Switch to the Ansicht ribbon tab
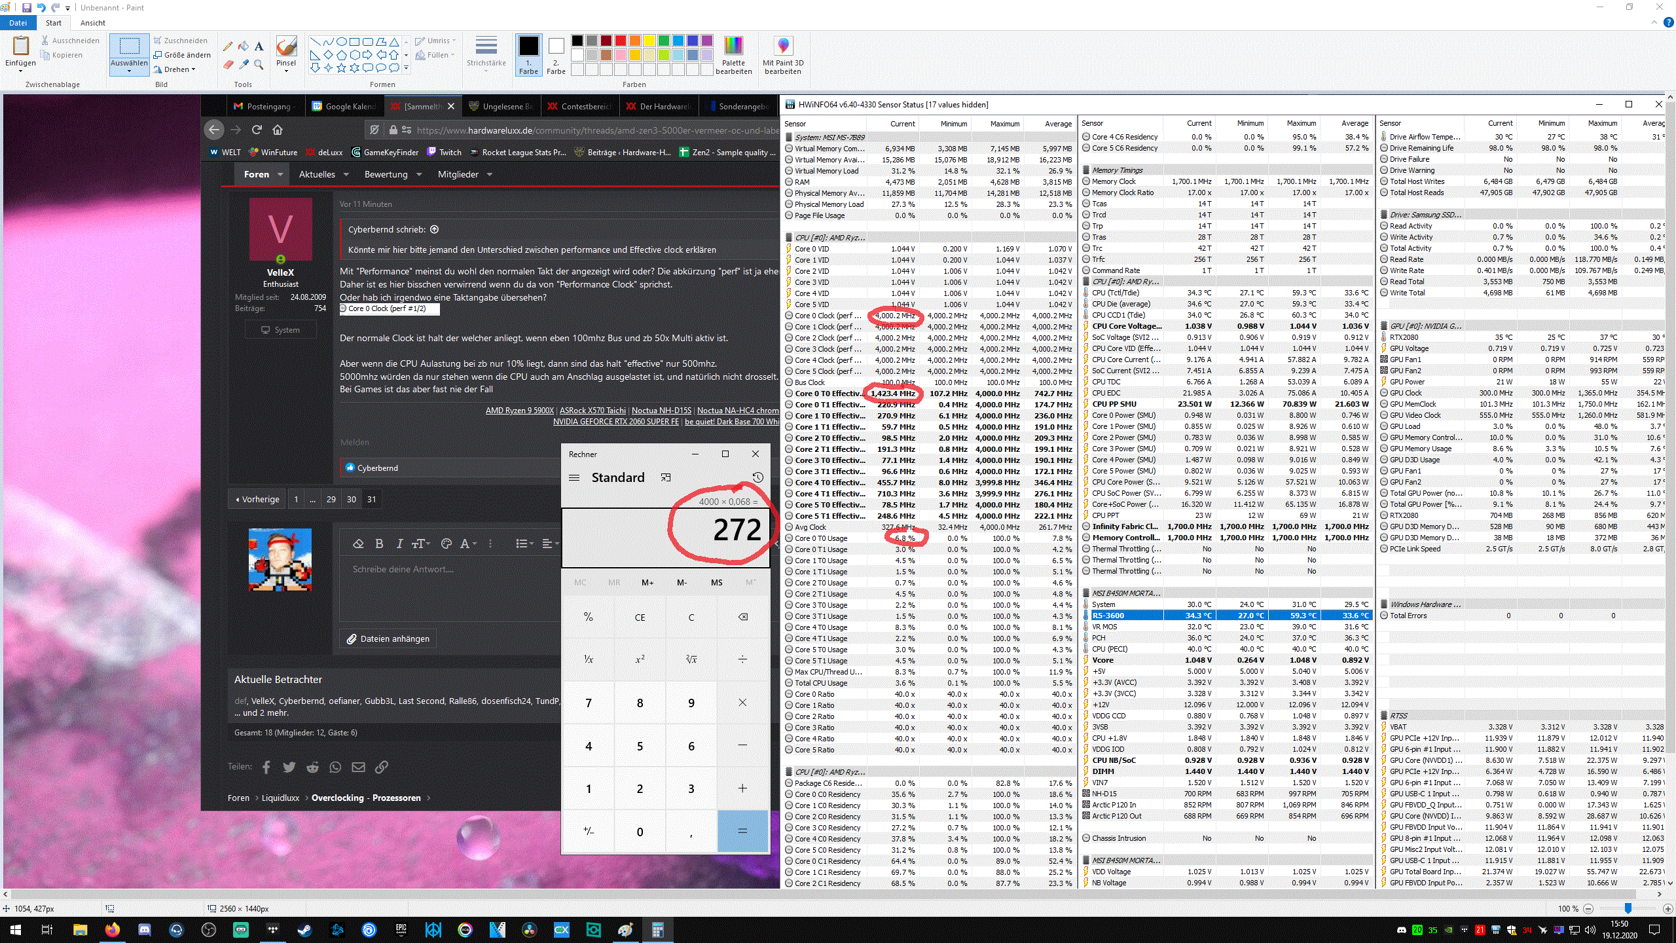Image resolution: width=1676 pixels, height=943 pixels. click(x=93, y=23)
